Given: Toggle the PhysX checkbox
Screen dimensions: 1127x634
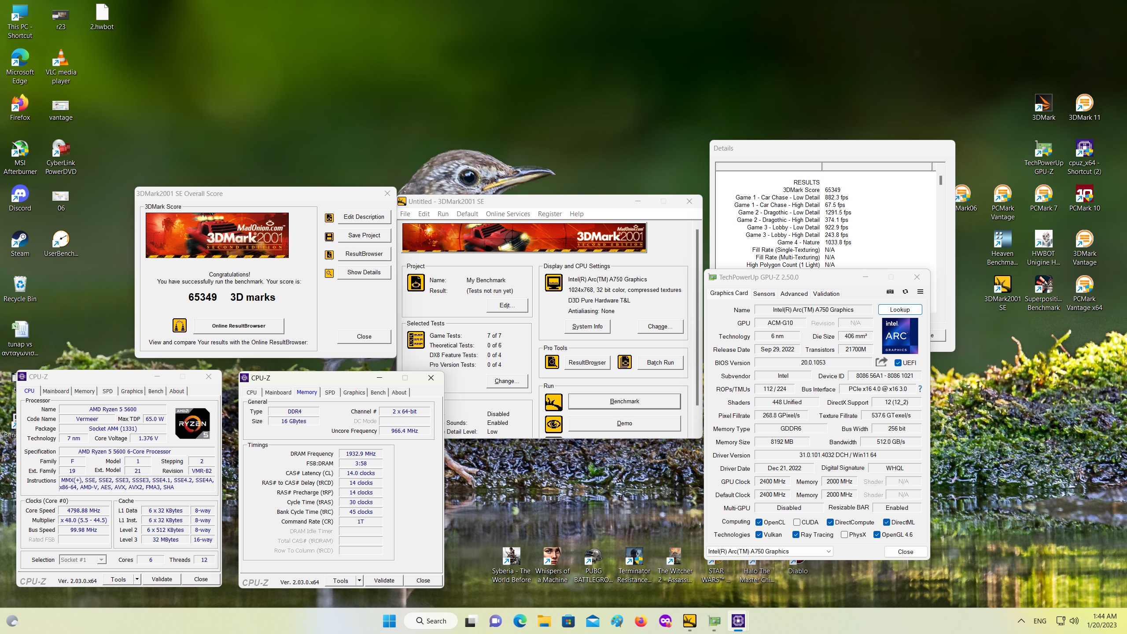Looking at the screenshot, I should click(844, 534).
